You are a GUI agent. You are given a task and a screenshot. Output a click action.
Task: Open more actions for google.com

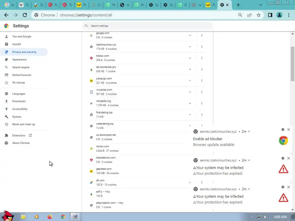tap(202, 35)
